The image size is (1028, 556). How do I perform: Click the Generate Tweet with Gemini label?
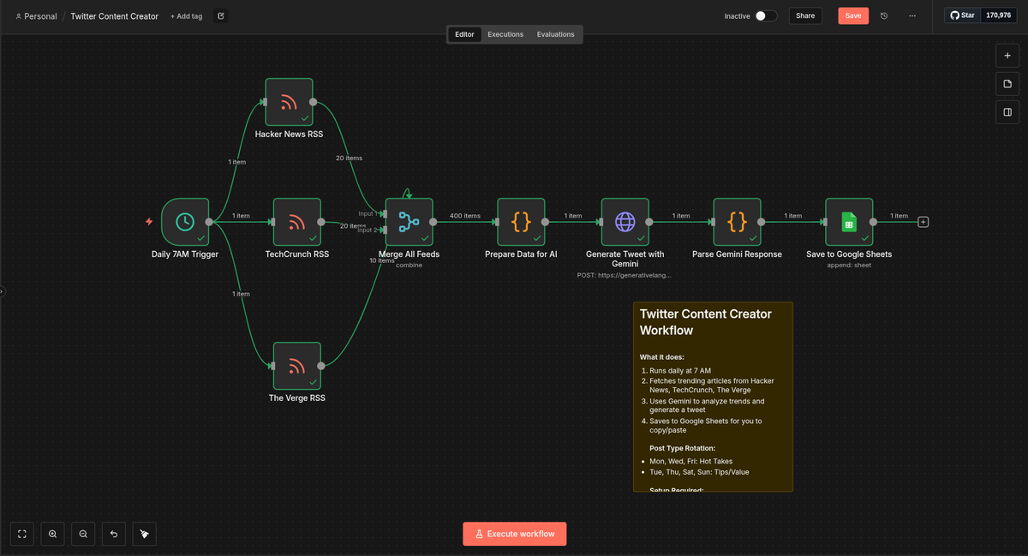click(625, 260)
